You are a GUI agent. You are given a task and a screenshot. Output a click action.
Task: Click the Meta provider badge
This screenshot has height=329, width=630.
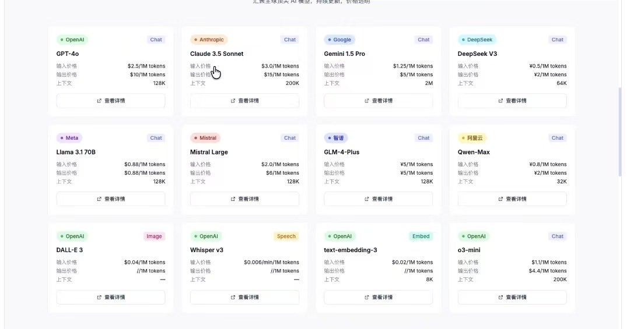click(x=69, y=138)
